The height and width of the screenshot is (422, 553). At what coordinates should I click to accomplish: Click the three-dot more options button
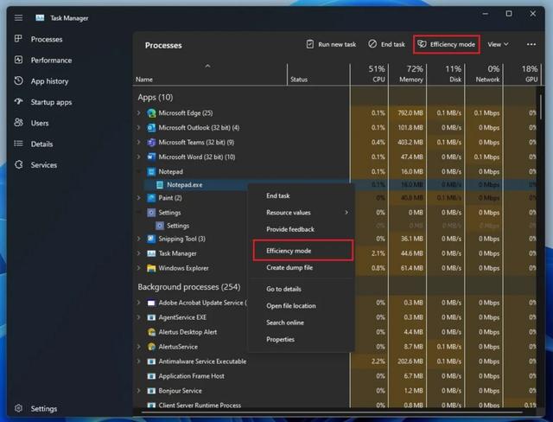pyautogui.click(x=532, y=44)
